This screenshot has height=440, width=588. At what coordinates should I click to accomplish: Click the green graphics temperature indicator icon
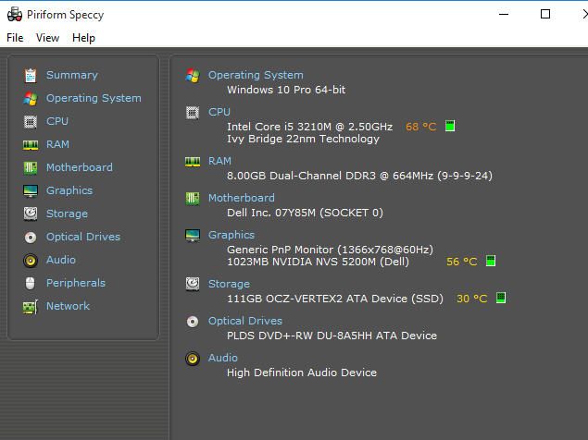(x=491, y=261)
